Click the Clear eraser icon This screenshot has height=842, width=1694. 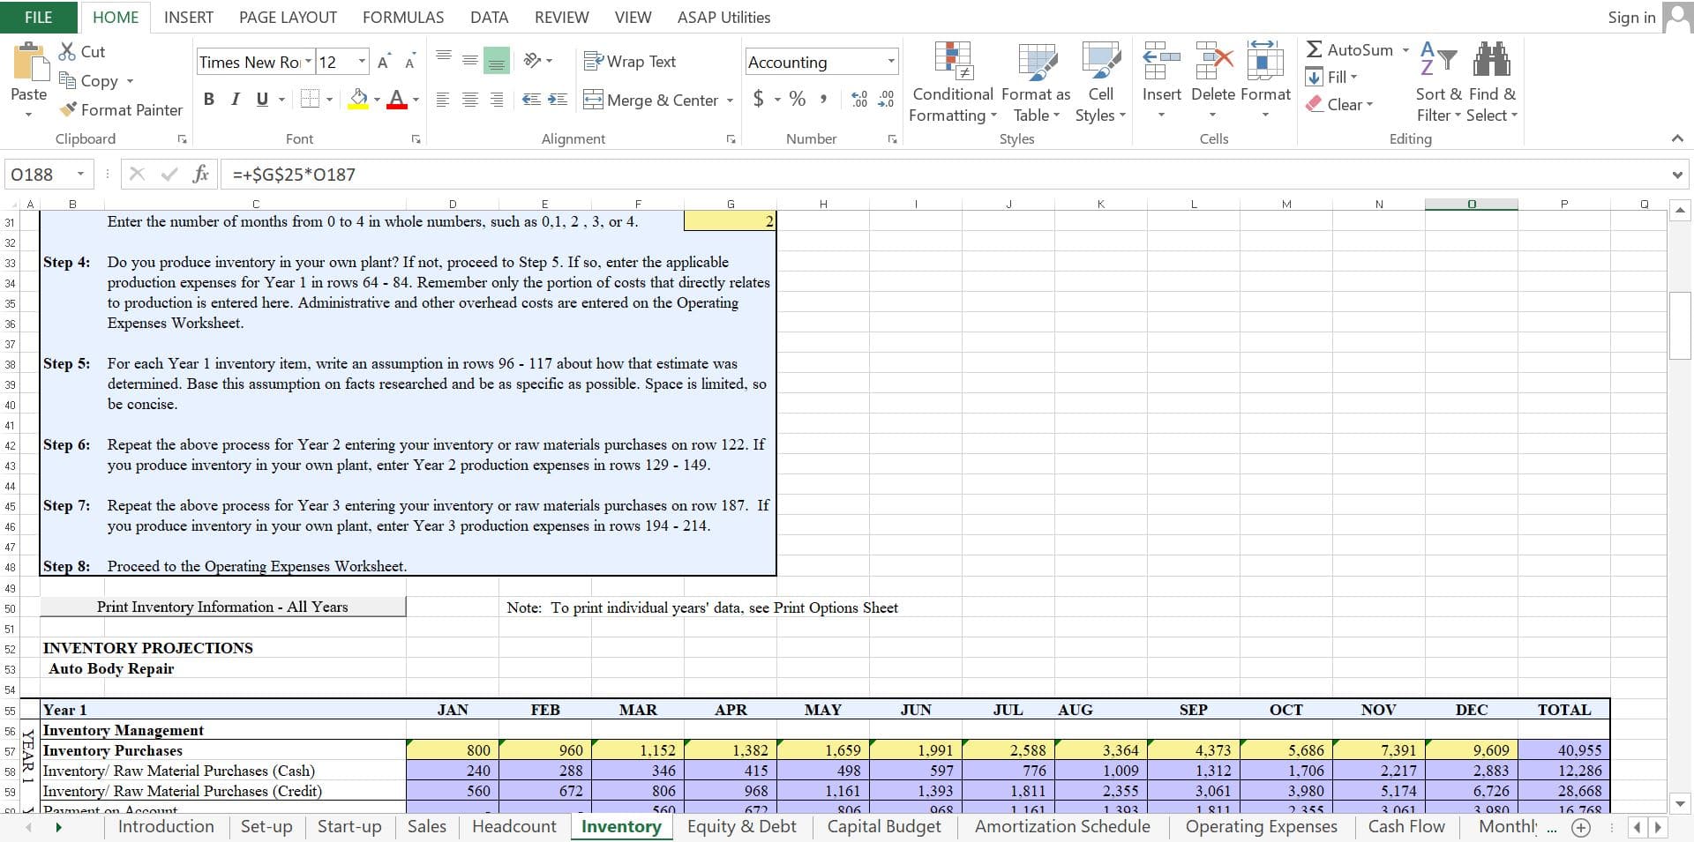[1315, 104]
